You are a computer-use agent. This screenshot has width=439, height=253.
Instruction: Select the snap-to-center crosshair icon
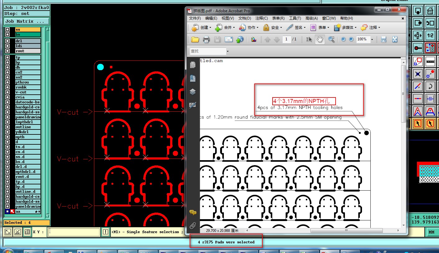pyautogui.click(x=418, y=74)
